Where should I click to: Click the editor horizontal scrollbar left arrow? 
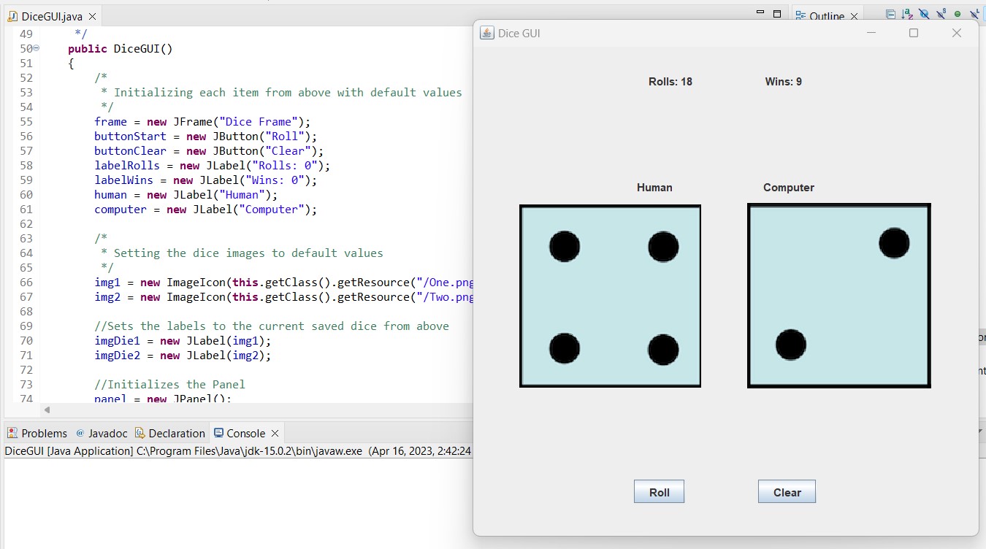pyautogui.click(x=47, y=410)
